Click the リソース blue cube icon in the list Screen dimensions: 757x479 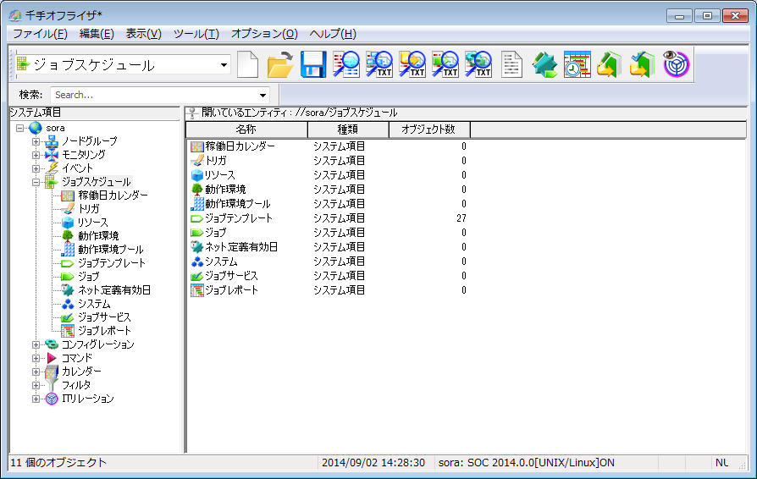pos(197,175)
